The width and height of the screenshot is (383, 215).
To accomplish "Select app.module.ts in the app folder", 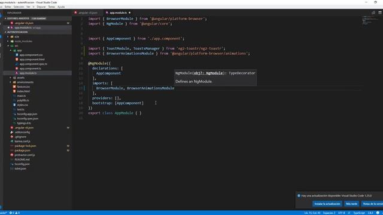I will click(x=28, y=73).
